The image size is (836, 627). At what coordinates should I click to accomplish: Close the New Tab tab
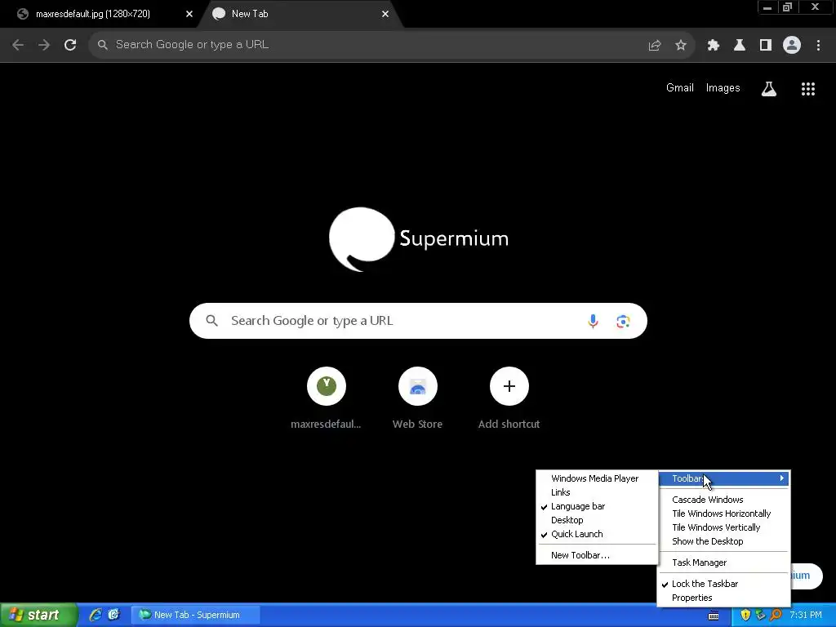click(385, 14)
